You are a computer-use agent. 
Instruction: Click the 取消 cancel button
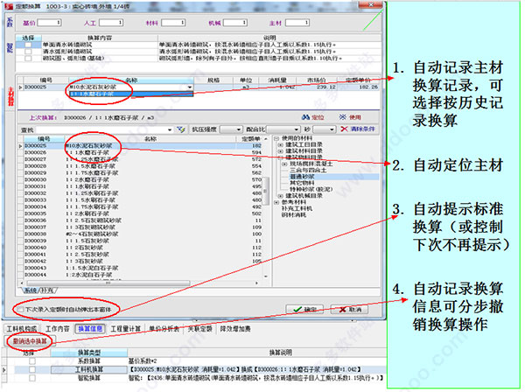coord(349,310)
